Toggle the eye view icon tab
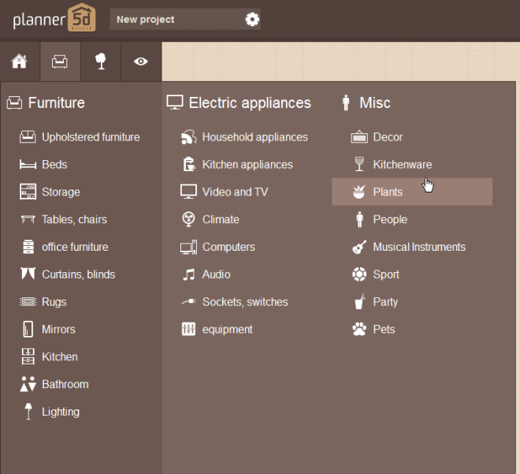The image size is (520, 474). coord(141,62)
